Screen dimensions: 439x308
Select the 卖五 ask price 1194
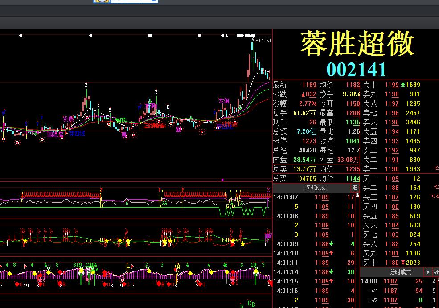(392, 131)
